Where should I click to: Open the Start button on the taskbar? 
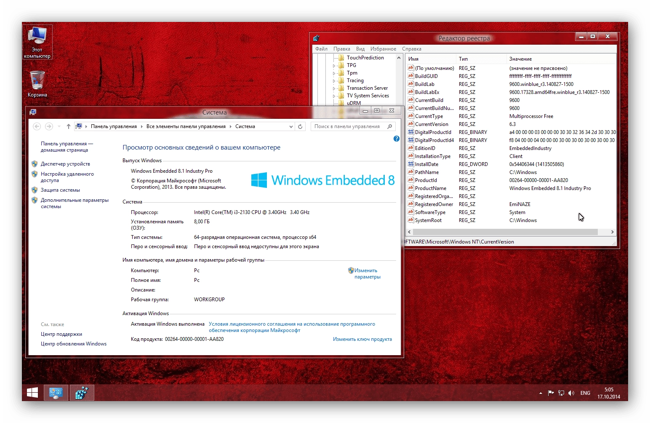pos(32,393)
